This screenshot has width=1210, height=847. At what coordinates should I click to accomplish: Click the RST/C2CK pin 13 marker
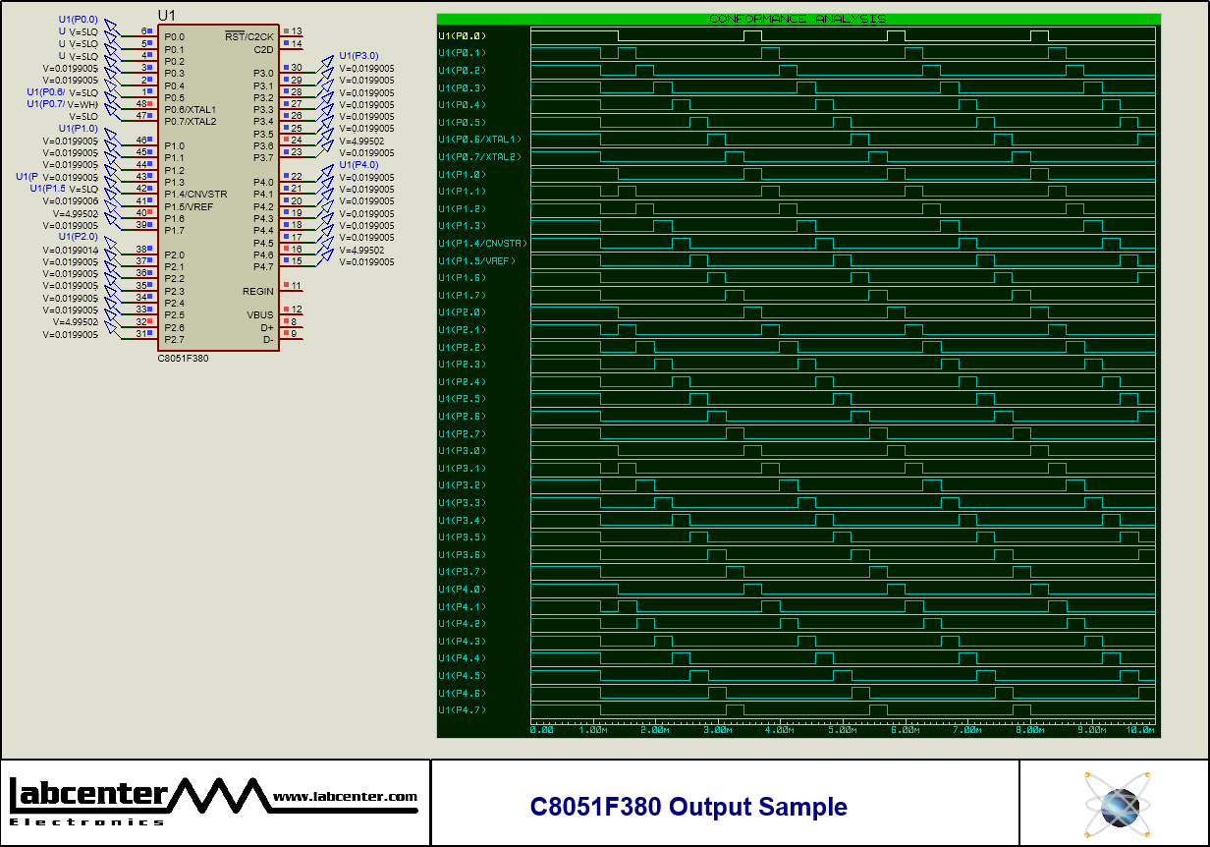[x=287, y=29]
